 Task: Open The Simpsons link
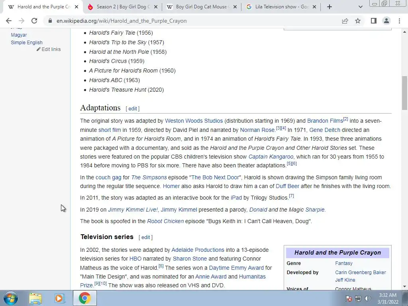click(149, 177)
